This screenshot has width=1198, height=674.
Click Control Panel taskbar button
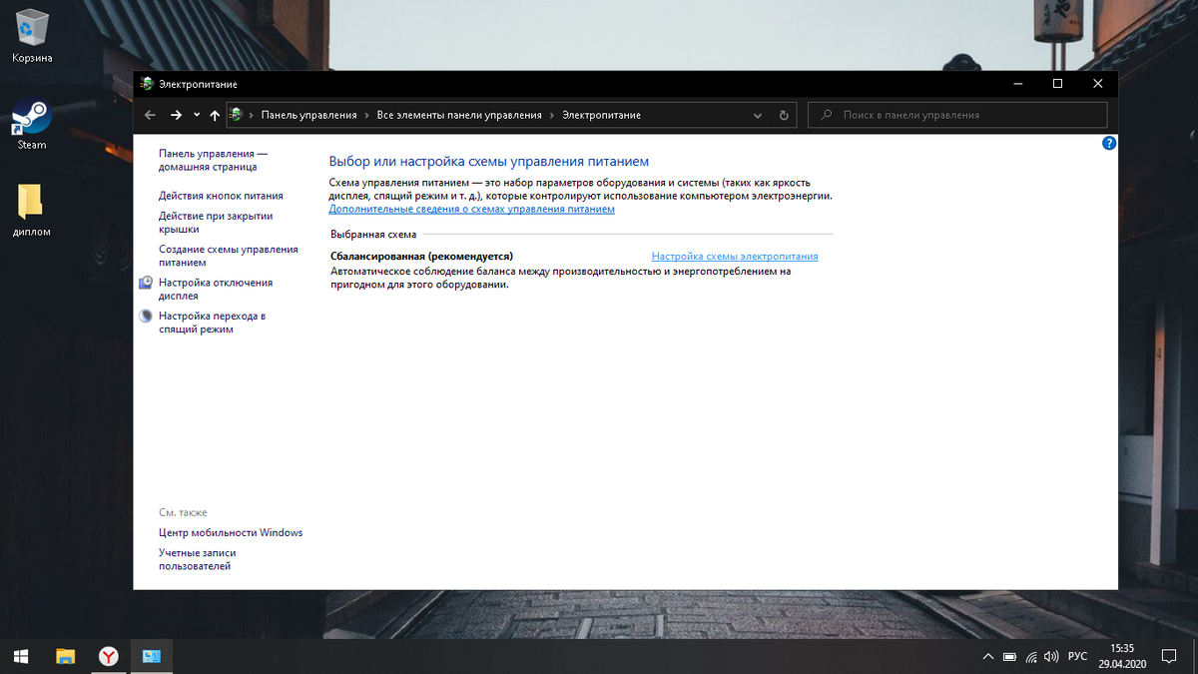point(152,656)
